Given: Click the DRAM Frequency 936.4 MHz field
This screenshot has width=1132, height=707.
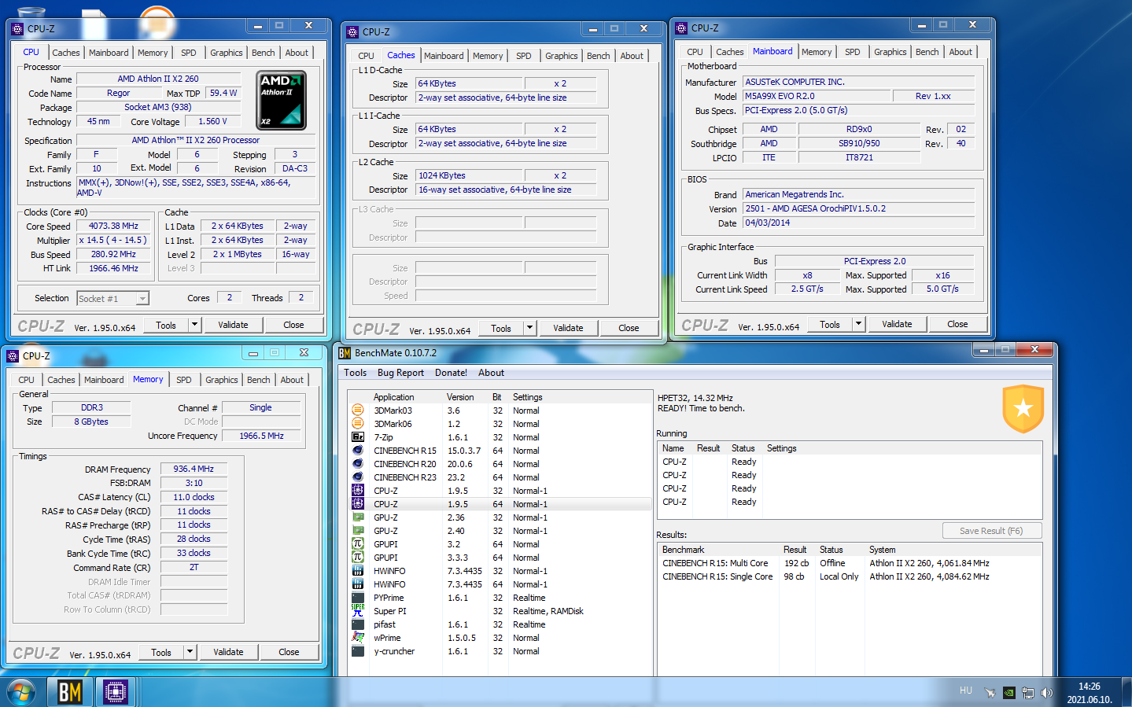Looking at the screenshot, I should [194, 469].
